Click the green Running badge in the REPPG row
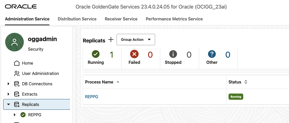289x123 pixels. 236,97
